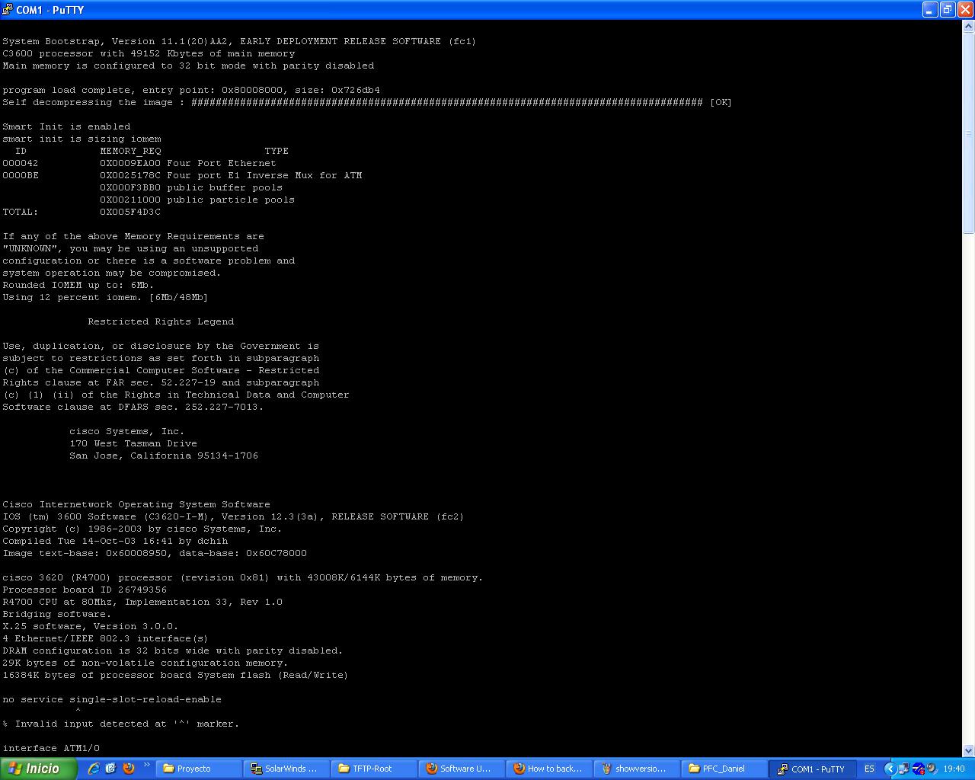975x780 pixels.
Task: Close the COM1 - PuTTY window
Action: 964,10
